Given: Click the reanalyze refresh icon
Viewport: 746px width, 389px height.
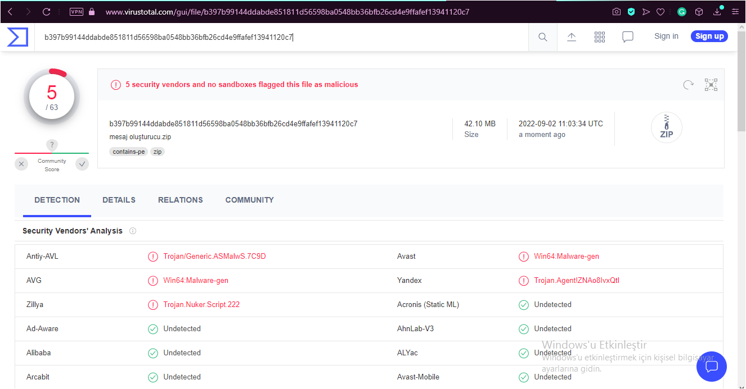Looking at the screenshot, I should [x=688, y=85].
